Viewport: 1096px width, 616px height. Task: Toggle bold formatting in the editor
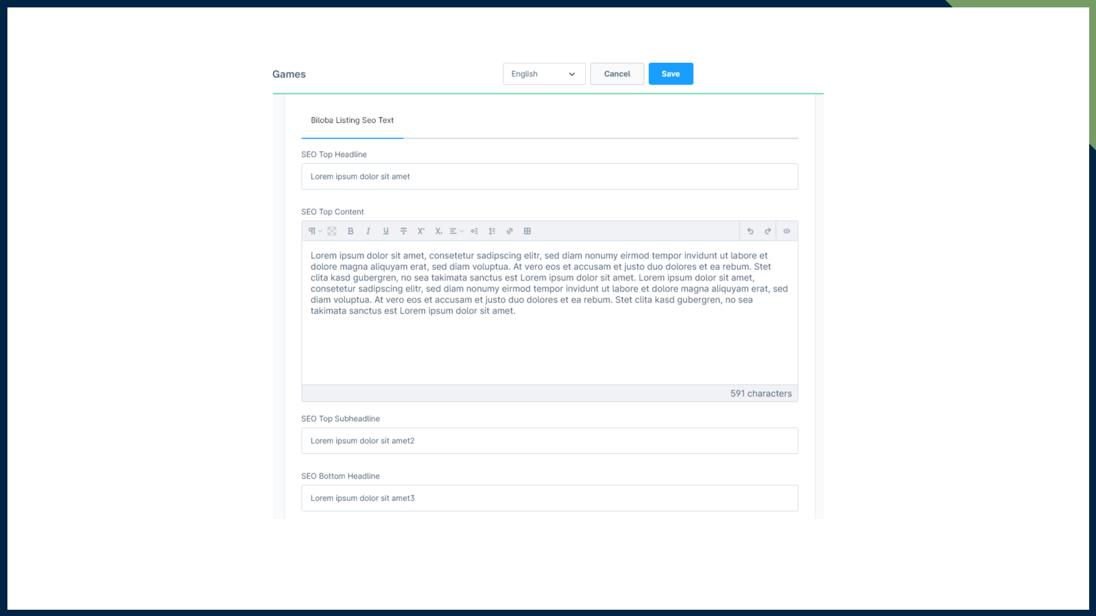(x=350, y=231)
